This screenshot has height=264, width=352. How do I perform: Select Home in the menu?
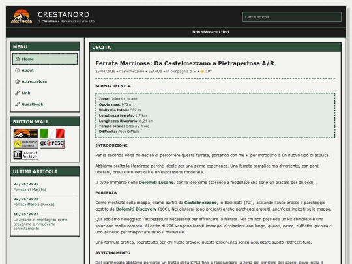click(x=45, y=59)
